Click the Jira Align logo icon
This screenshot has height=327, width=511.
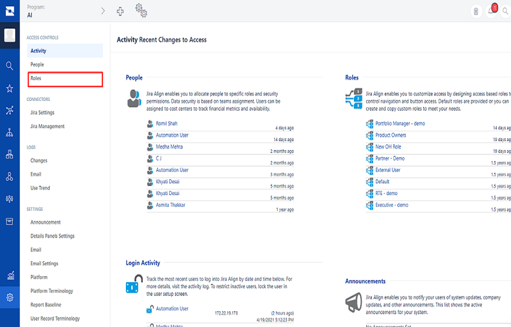pyautogui.click(x=10, y=11)
